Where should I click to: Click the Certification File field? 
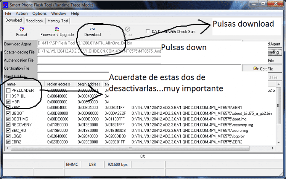pyautogui.click(x=139, y=68)
